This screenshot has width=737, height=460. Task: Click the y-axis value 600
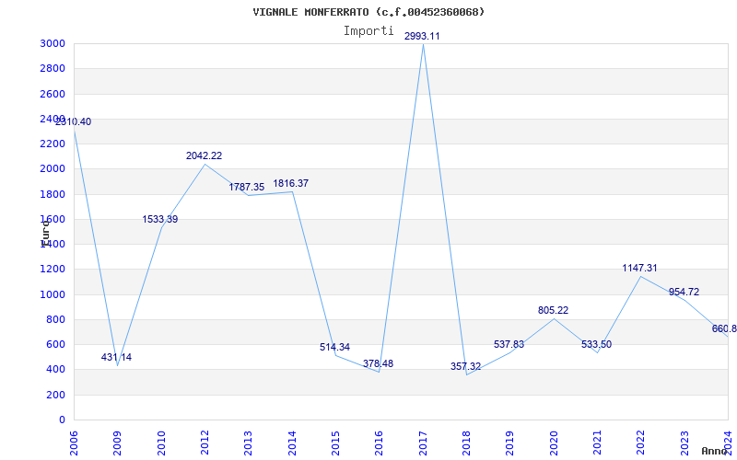pos(55,344)
